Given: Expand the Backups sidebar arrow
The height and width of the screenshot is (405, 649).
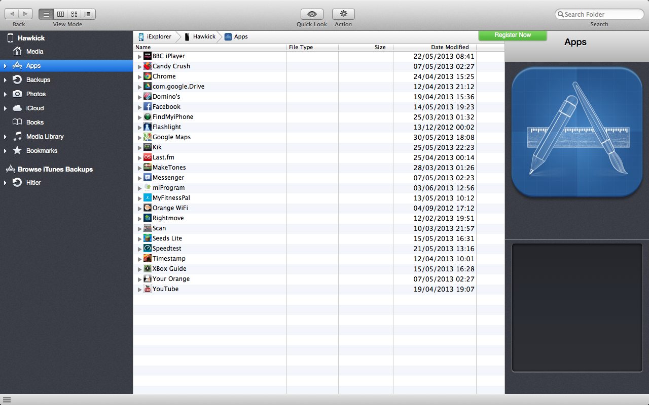Looking at the screenshot, I should tap(5, 80).
